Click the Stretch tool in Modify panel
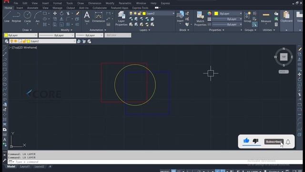 coord(55,24)
